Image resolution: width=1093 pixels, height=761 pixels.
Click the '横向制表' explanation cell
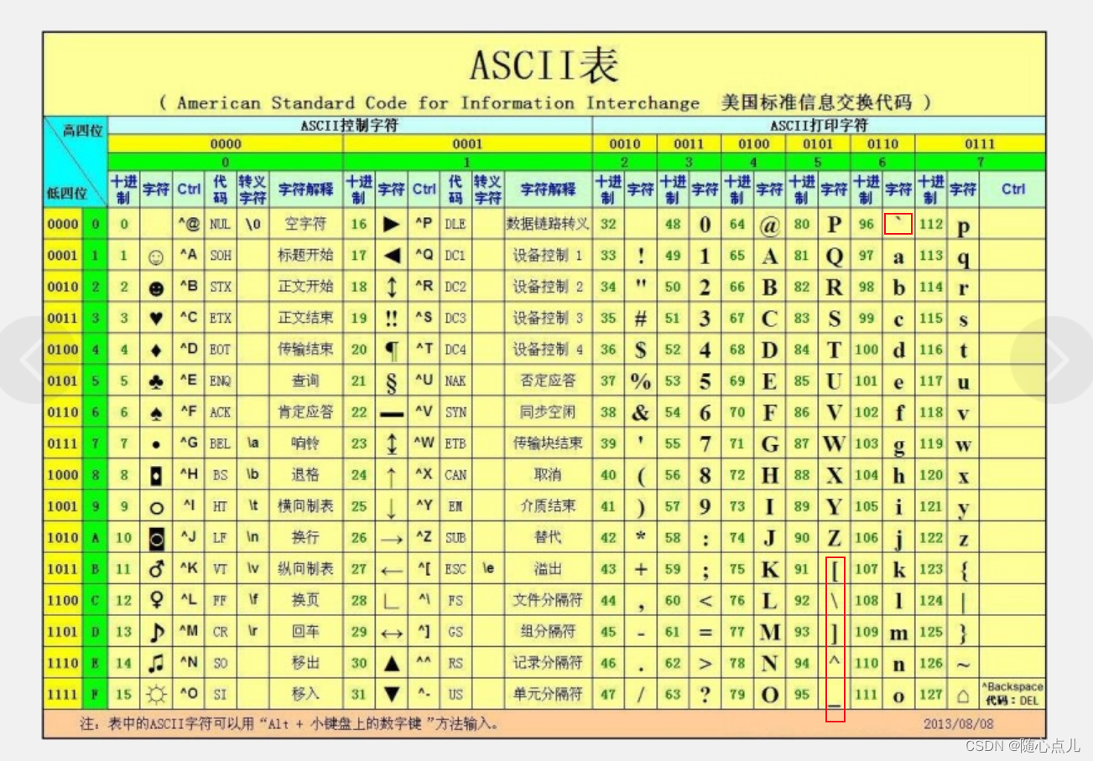(305, 506)
